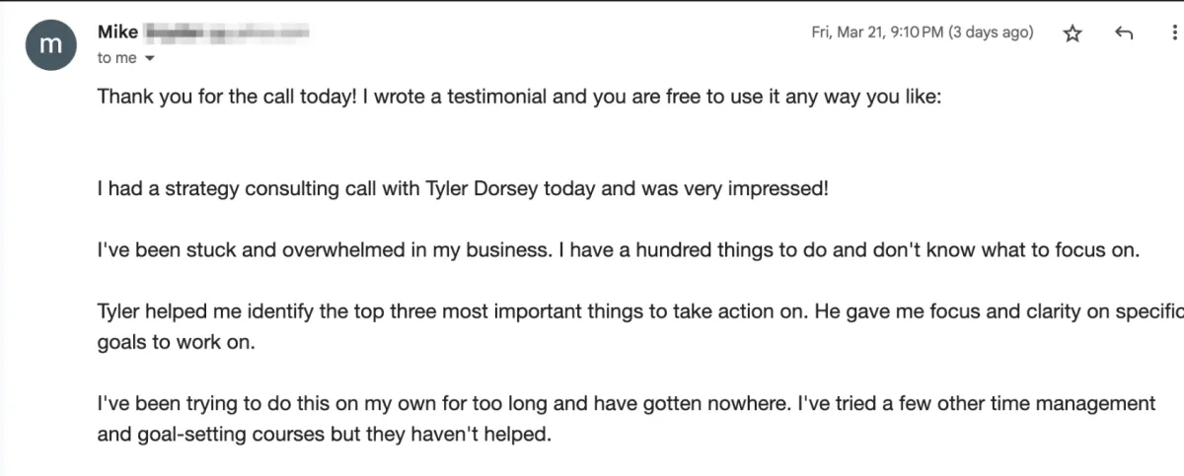Click the line 'I've been trying to do this'
Screen dimensions: 1184x476
pyautogui.click(x=626, y=403)
